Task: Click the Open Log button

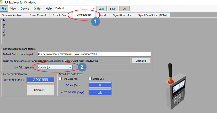Action: [x=141, y=61]
